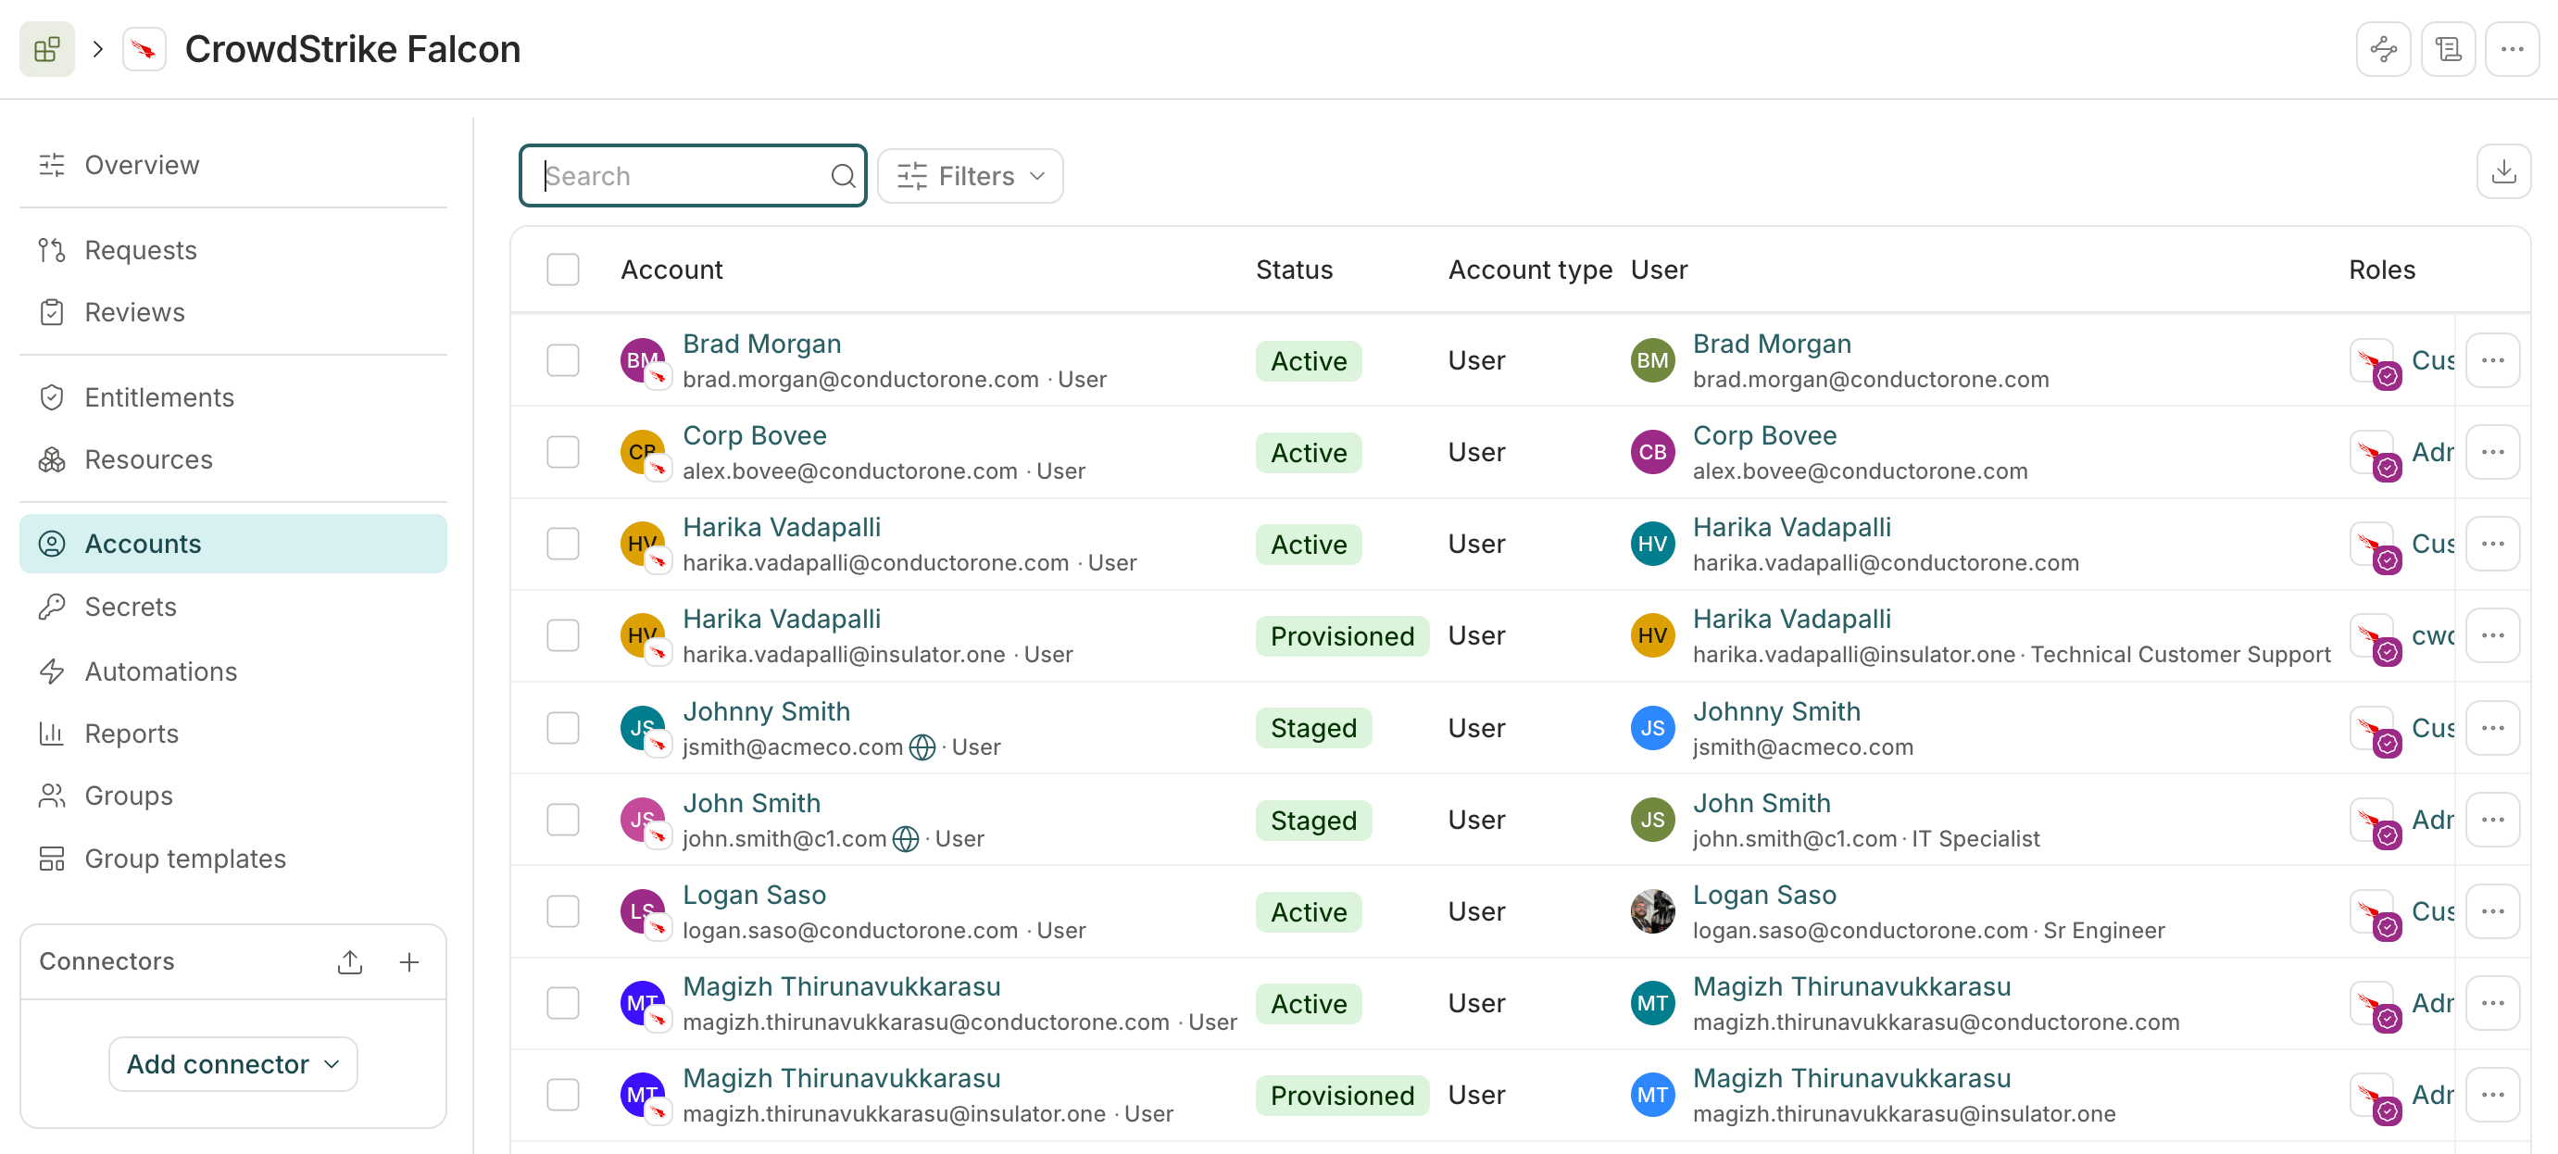
Task: Open Logan Saso user link
Action: point(1764,895)
